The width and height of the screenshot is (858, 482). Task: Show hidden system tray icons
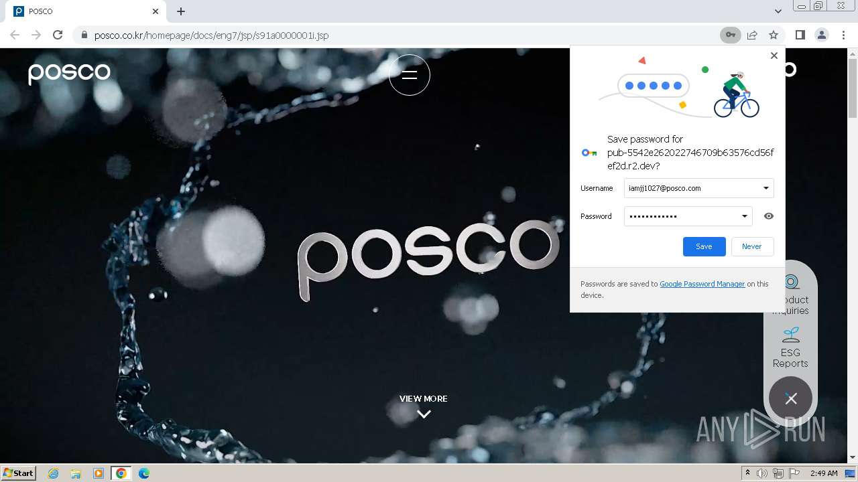point(747,473)
